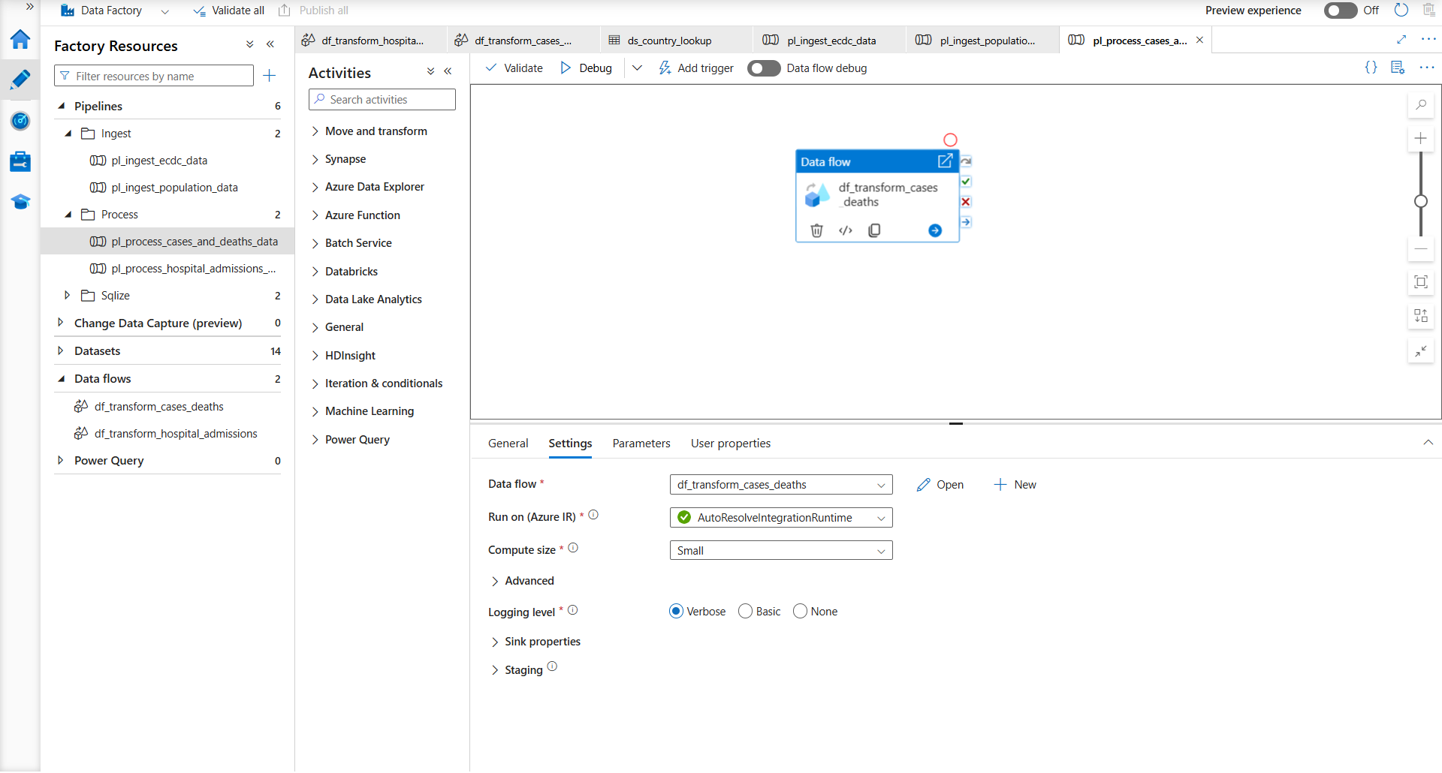This screenshot has height=773, width=1442.
Task: Collapse the Factory Resources pane
Action: pos(270,45)
